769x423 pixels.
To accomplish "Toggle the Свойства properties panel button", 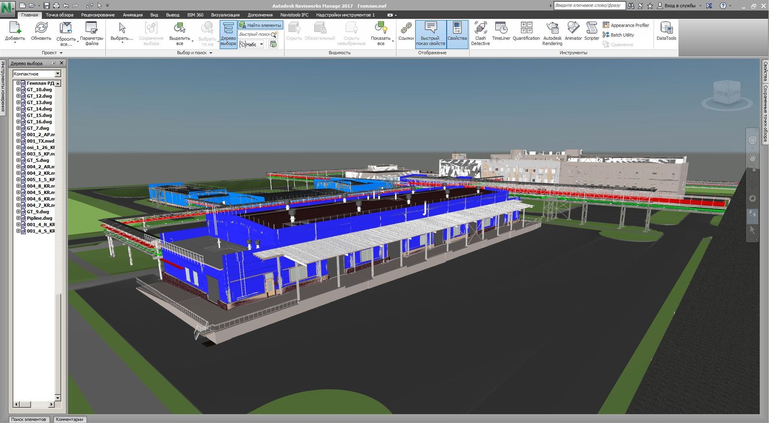I will pyautogui.click(x=457, y=34).
